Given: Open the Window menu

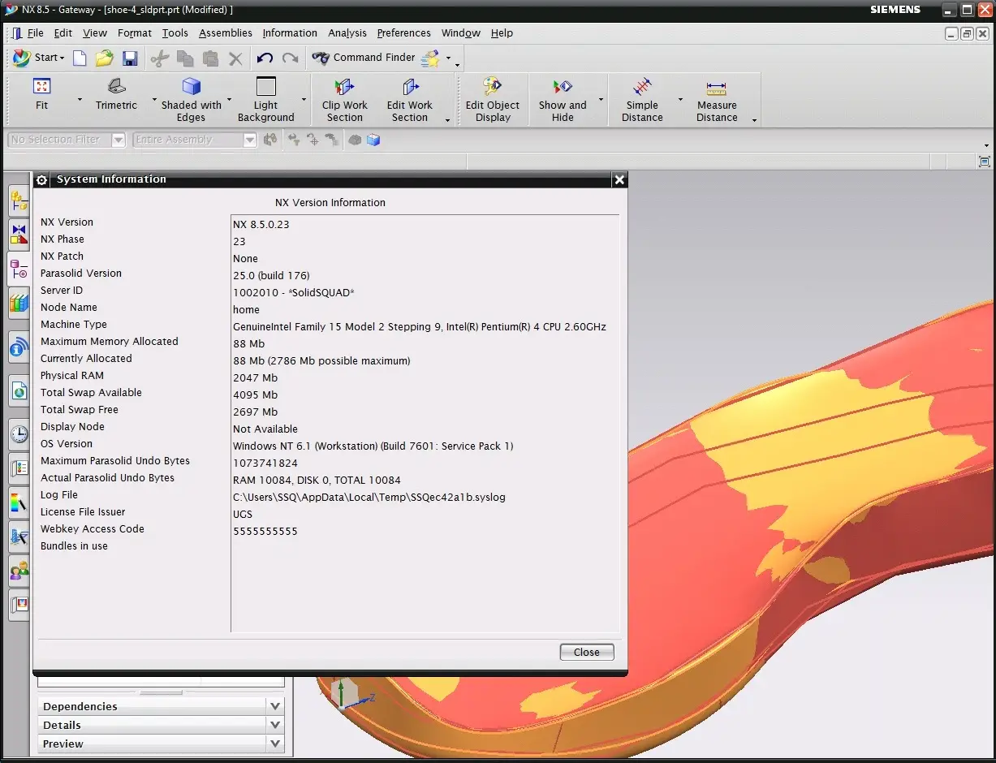Looking at the screenshot, I should 461,33.
